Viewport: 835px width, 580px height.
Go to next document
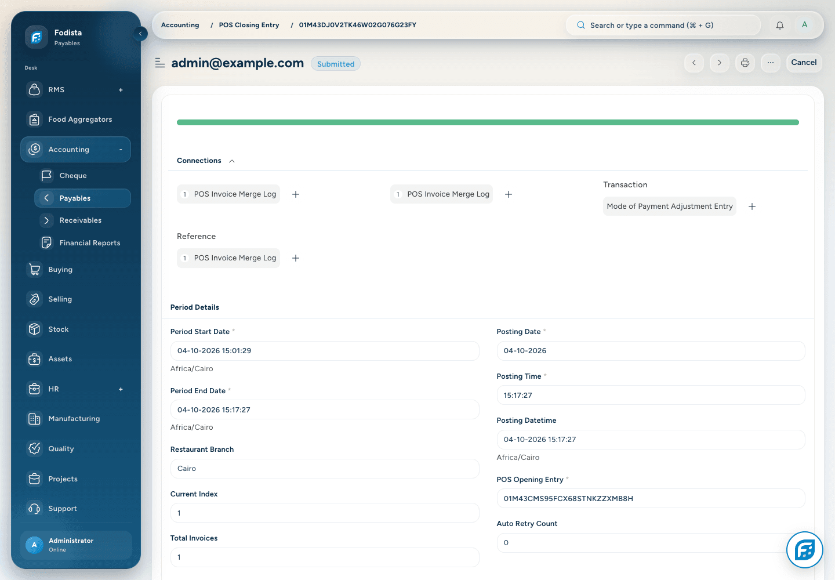[x=720, y=63]
